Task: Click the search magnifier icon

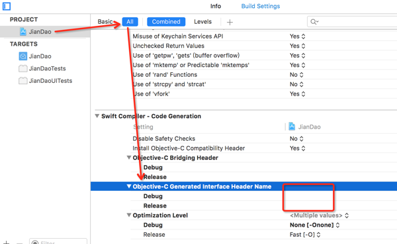Action: 314,22
